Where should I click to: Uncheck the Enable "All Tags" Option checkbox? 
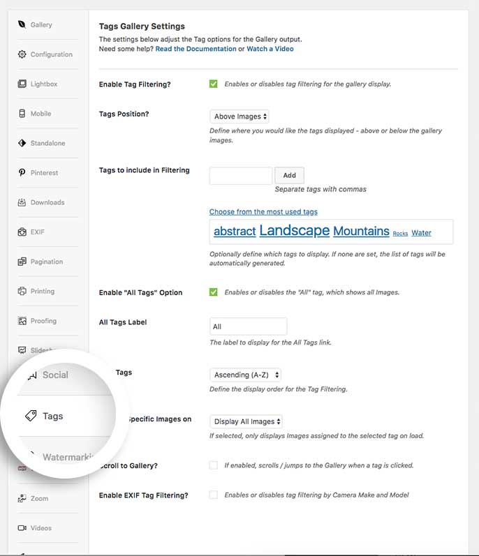(x=214, y=292)
